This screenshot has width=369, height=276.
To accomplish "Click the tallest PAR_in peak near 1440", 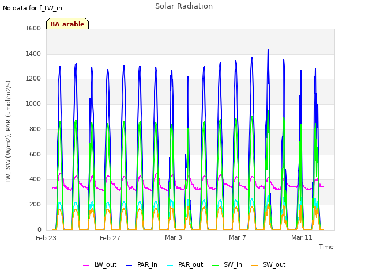I will coord(268,50).
